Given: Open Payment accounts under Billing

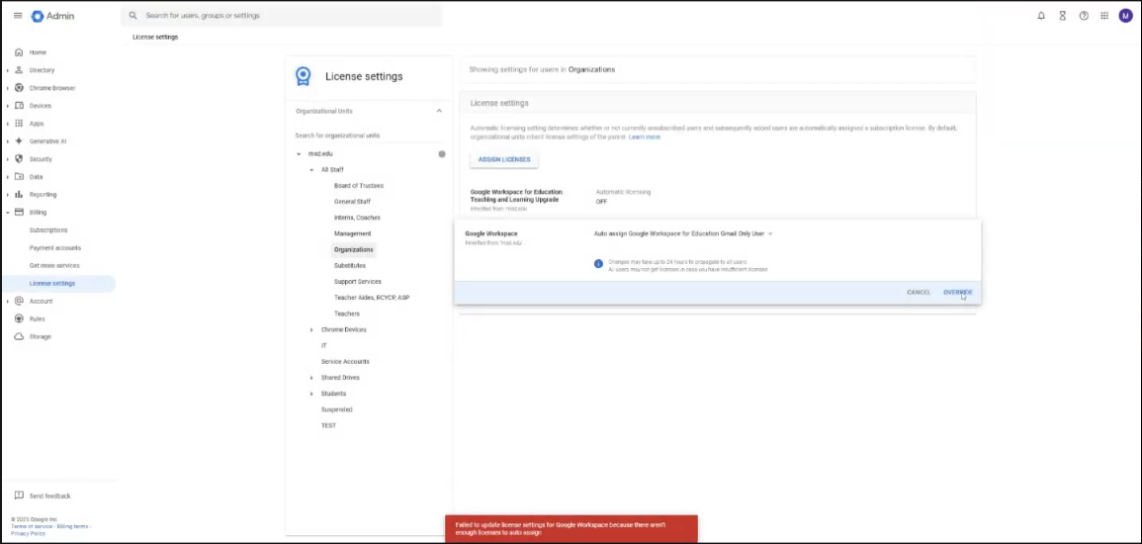Looking at the screenshot, I should coord(54,247).
